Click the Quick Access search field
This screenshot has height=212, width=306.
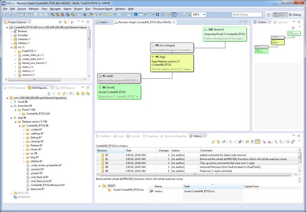click(x=246, y=15)
